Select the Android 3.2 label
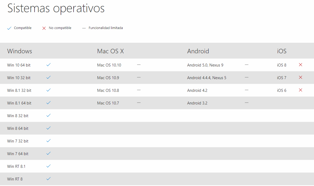 (x=197, y=103)
